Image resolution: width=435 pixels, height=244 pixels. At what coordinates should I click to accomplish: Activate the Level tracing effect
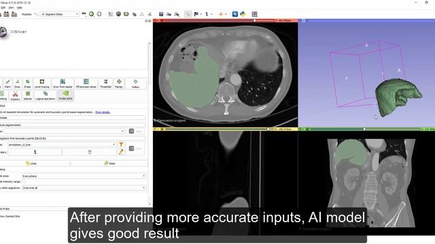tap(42, 83)
